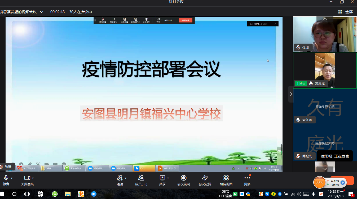Open meeting info dropdown beside the title
The image size is (357, 199).
(x=42, y=12)
